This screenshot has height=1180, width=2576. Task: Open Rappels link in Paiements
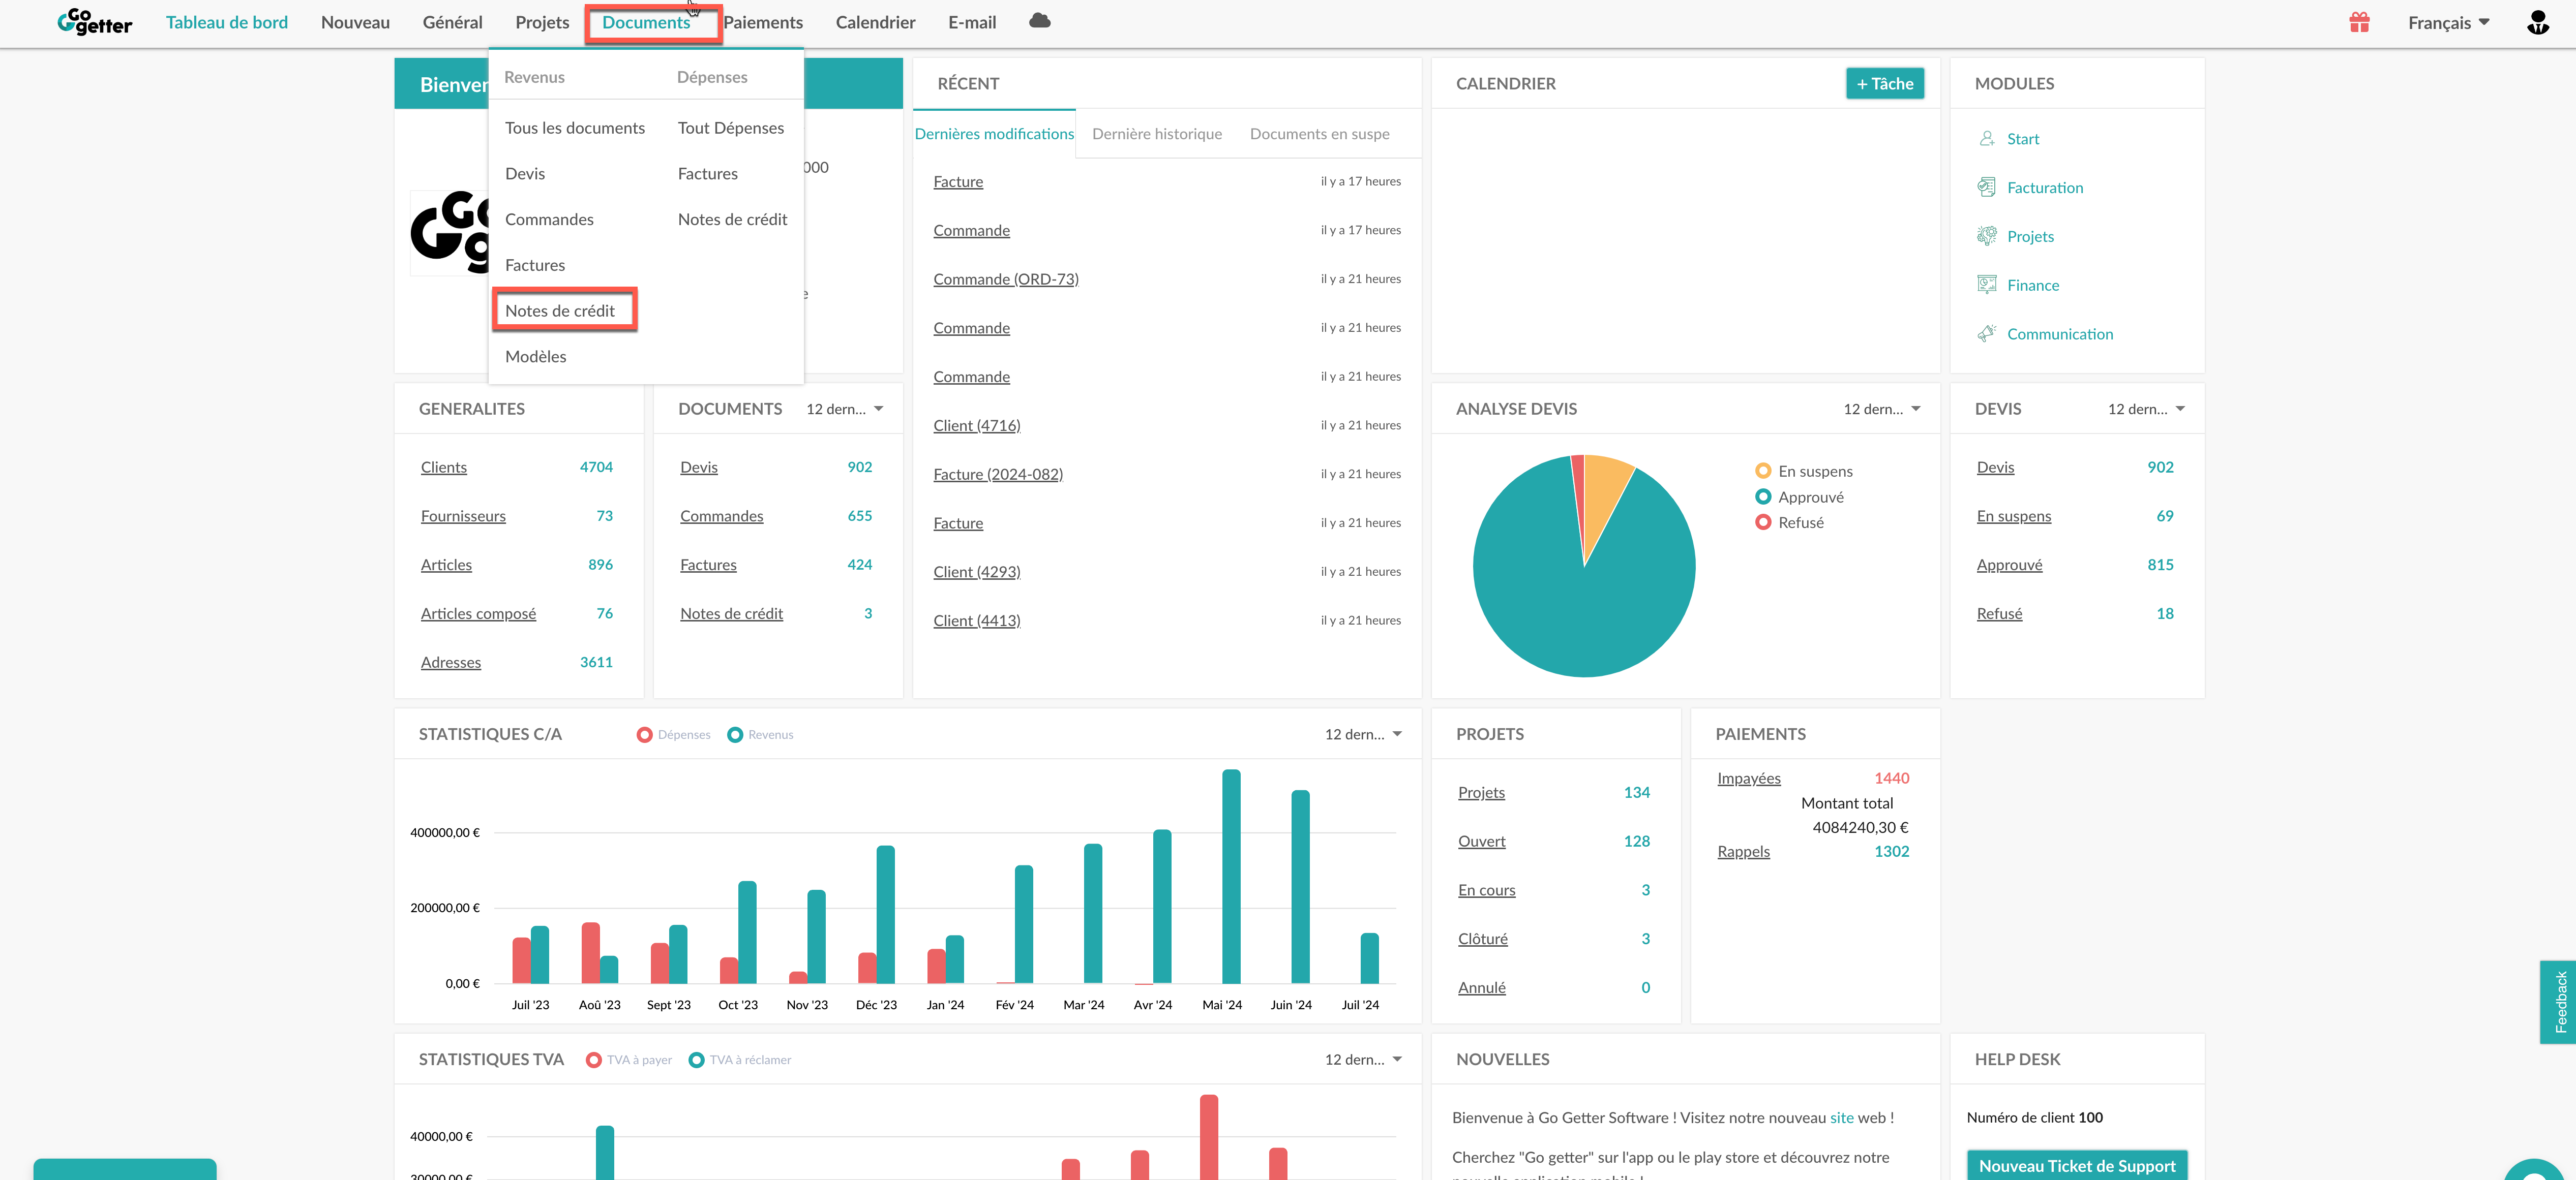1743,852
